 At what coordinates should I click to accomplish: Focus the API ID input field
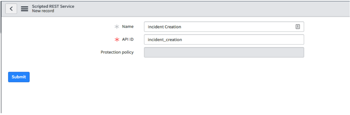coord(224,40)
